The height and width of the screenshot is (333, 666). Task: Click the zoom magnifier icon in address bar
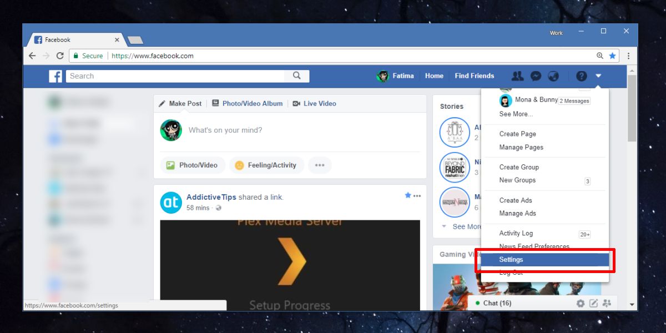600,56
